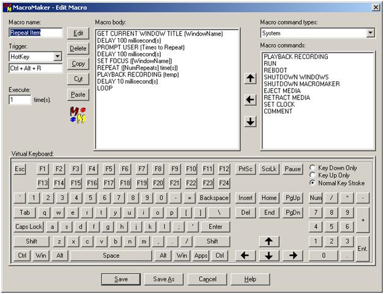
Task: Click the virtual keyboard right arrow key
Action: pos(293,255)
